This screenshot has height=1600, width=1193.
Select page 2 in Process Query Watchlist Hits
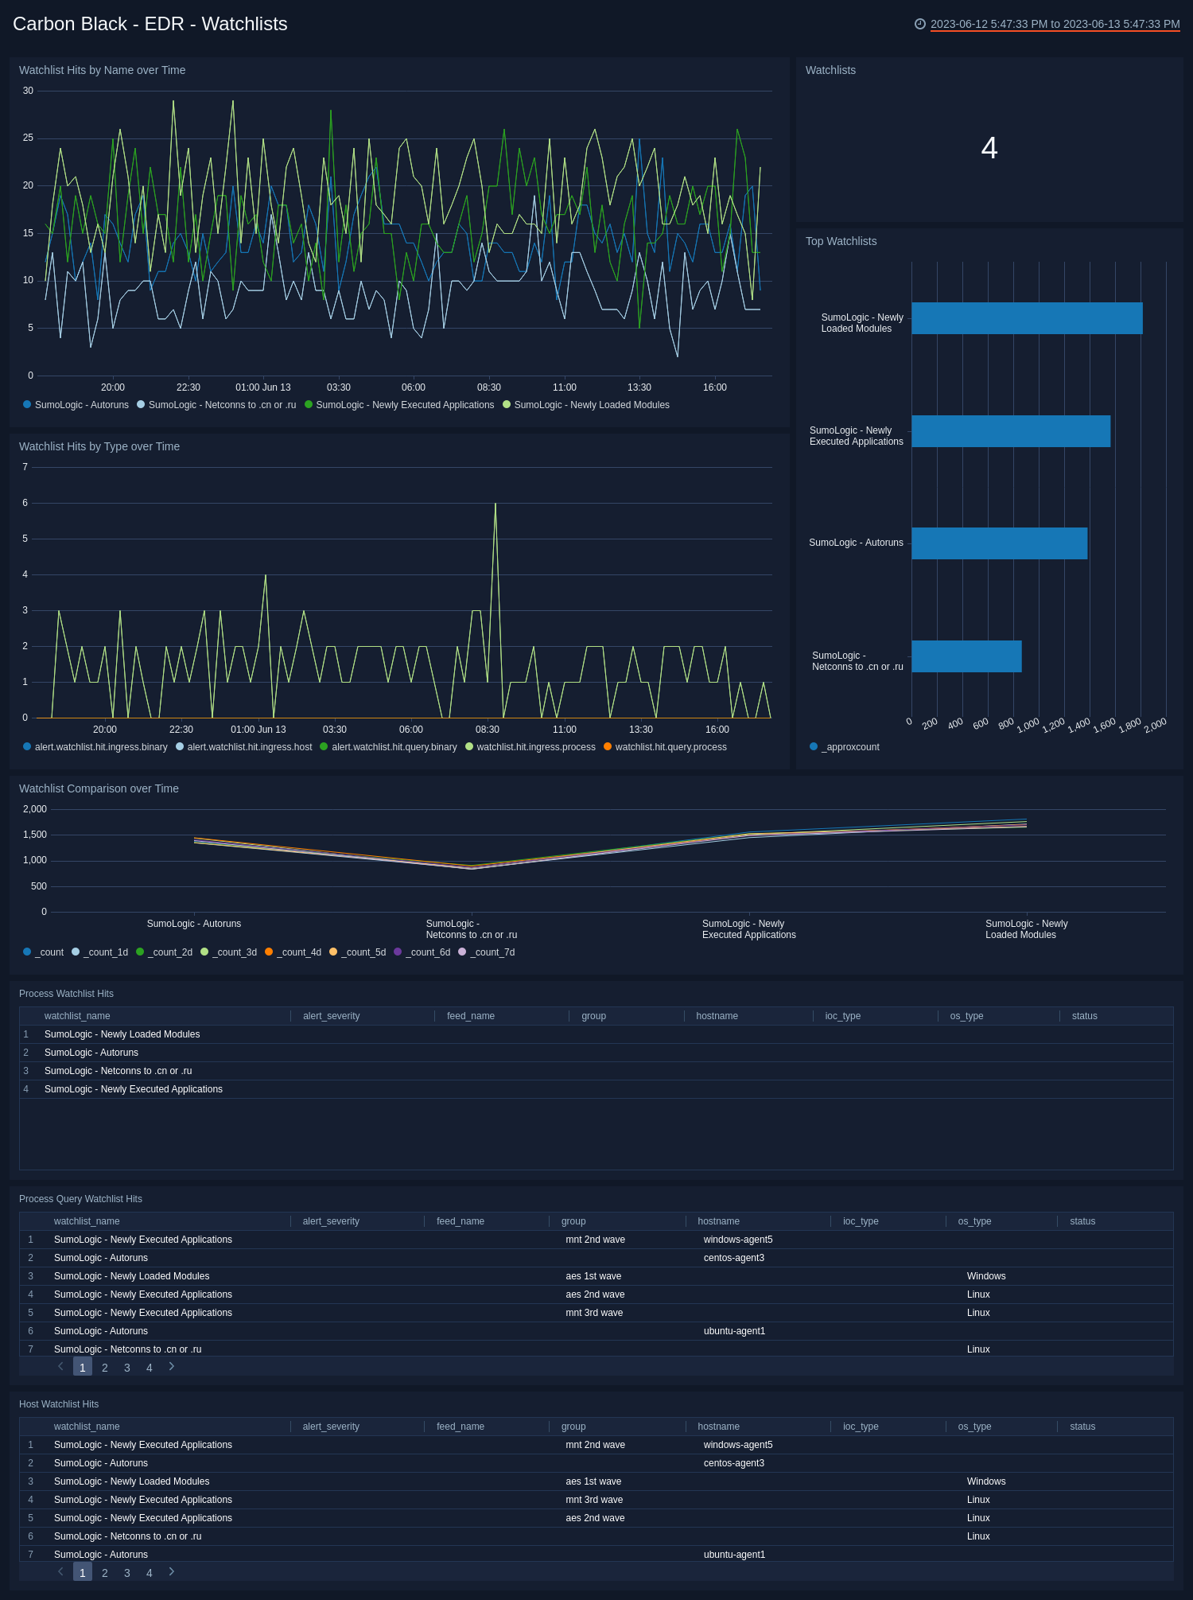(105, 1368)
